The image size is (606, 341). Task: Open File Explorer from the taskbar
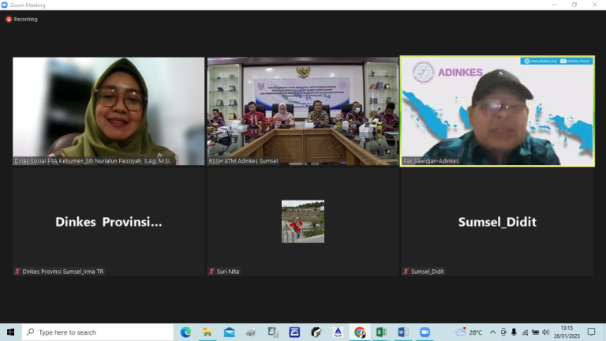(x=208, y=332)
